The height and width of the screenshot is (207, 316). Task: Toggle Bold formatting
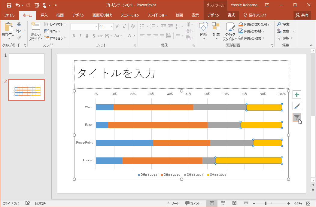[74, 36]
